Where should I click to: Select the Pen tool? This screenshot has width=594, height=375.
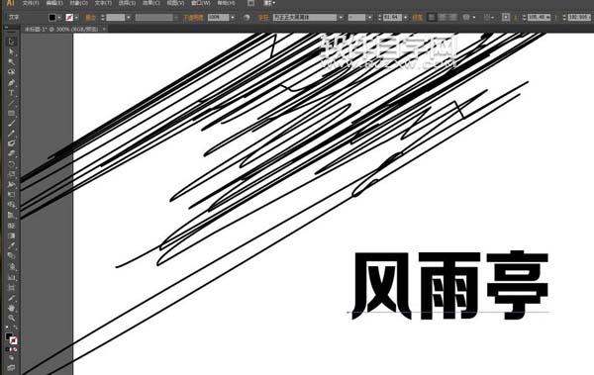[x=12, y=82]
